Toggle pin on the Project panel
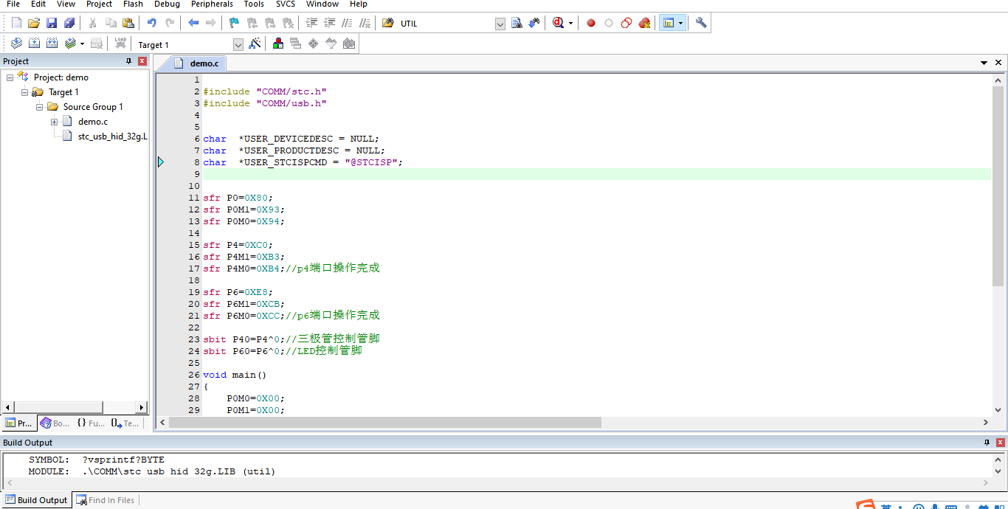Image resolution: width=1008 pixels, height=509 pixels. click(129, 61)
